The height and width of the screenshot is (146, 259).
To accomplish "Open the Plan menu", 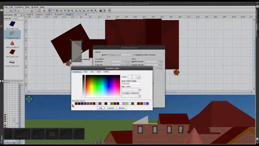I will (x=27, y=7).
